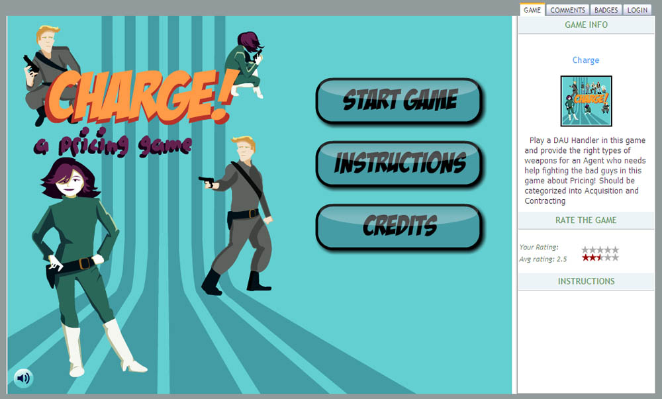The height and width of the screenshot is (399, 662).
Task: Give the game a one-star rating
Action: tap(585, 249)
